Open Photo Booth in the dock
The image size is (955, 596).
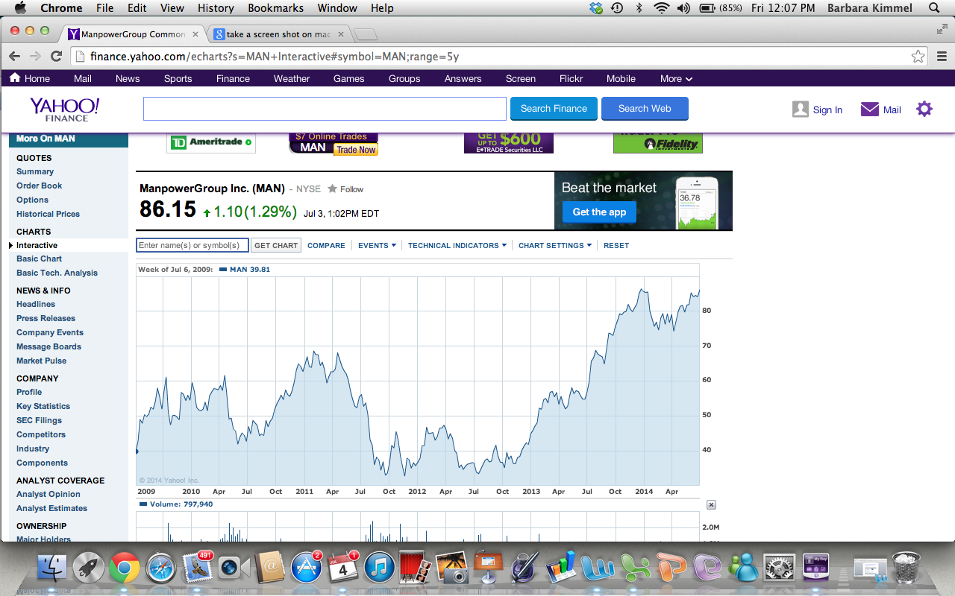click(415, 568)
